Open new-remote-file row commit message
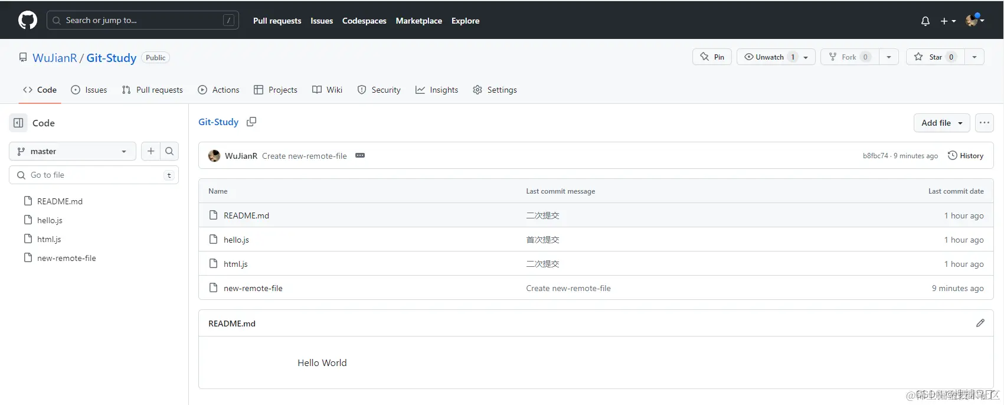 click(568, 288)
